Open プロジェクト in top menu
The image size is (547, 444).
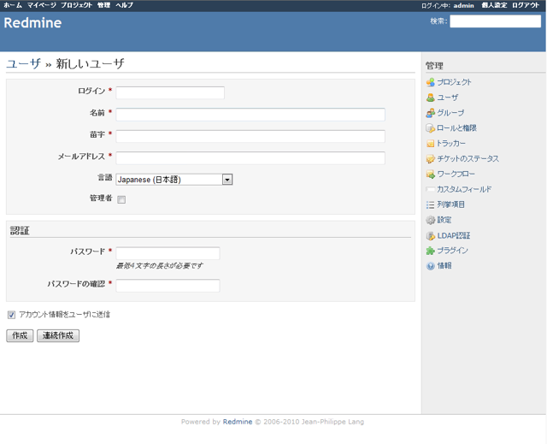(x=76, y=5)
